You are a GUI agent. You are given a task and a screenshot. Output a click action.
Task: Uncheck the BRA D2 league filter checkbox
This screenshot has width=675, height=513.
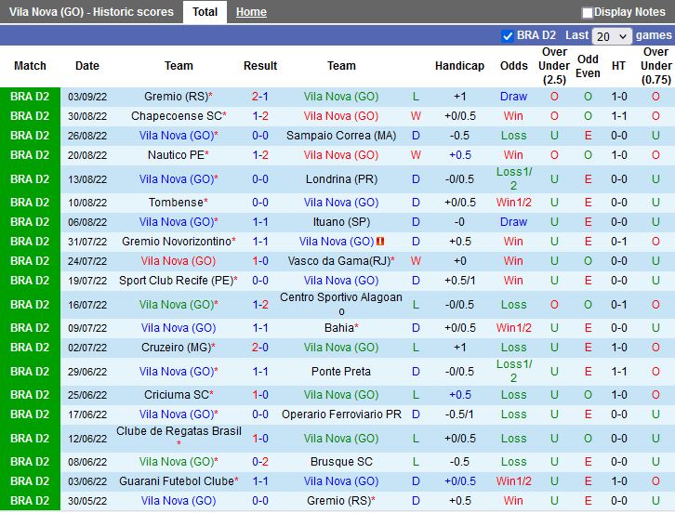[x=507, y=36]
